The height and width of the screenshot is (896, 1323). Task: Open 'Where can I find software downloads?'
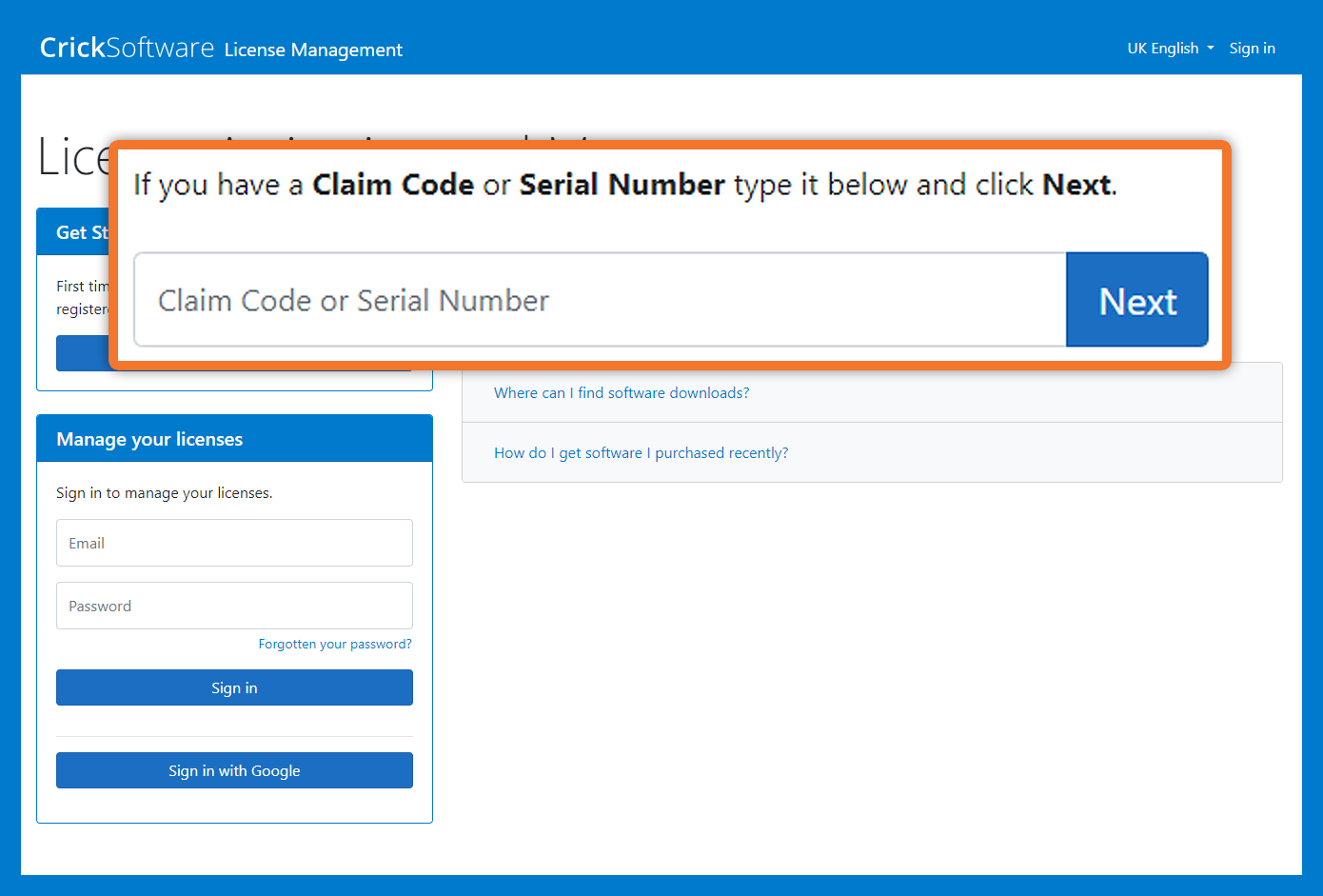621,393
